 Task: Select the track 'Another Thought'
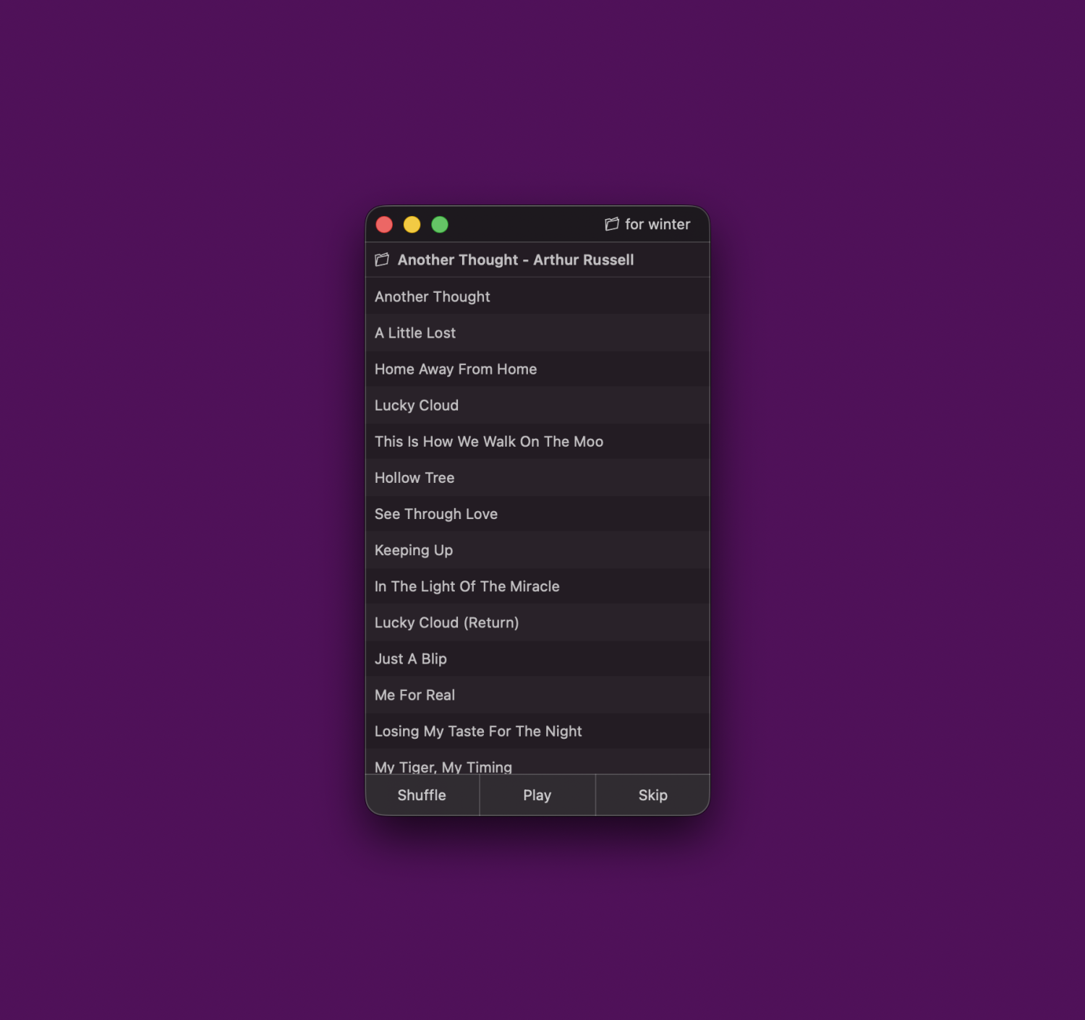pos(433,296)
